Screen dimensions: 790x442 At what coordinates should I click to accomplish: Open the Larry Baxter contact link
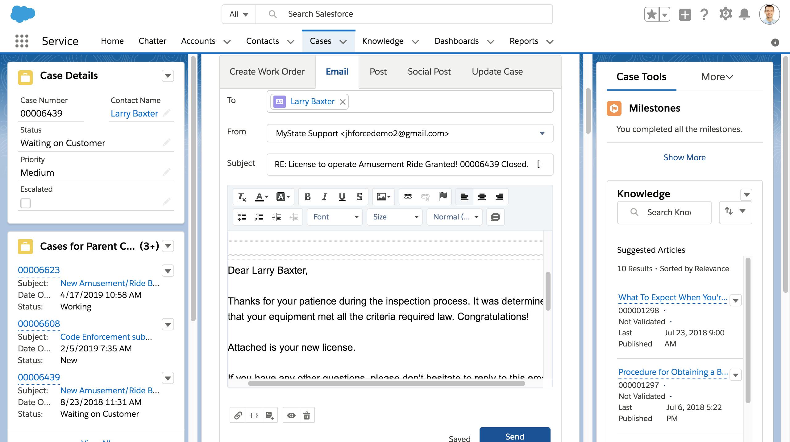click(134, 113)
